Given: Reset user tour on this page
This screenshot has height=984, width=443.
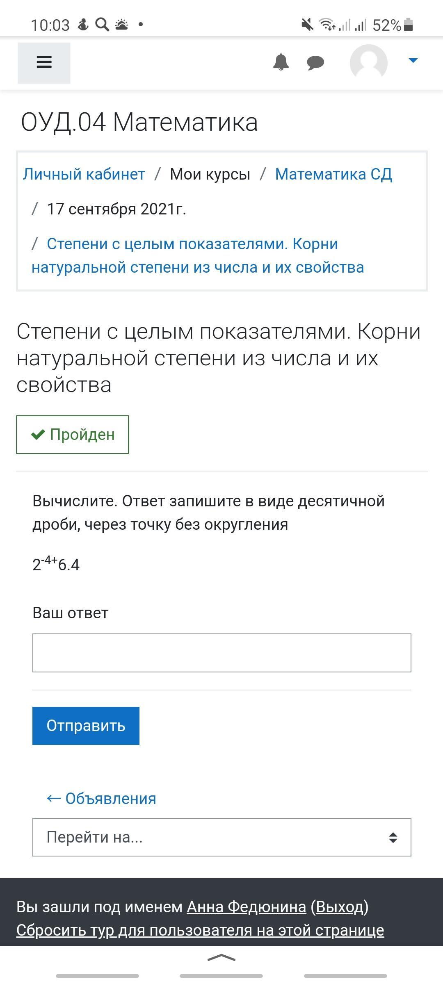Looking at the screenshot, I should [200, 930].
